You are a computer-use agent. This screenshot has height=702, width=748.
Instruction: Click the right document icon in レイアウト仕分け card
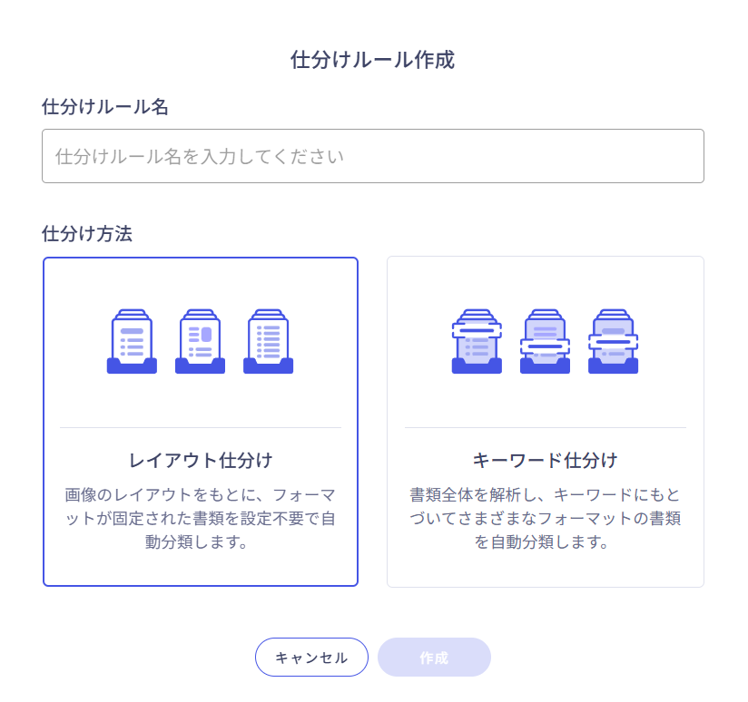point(269,339)
